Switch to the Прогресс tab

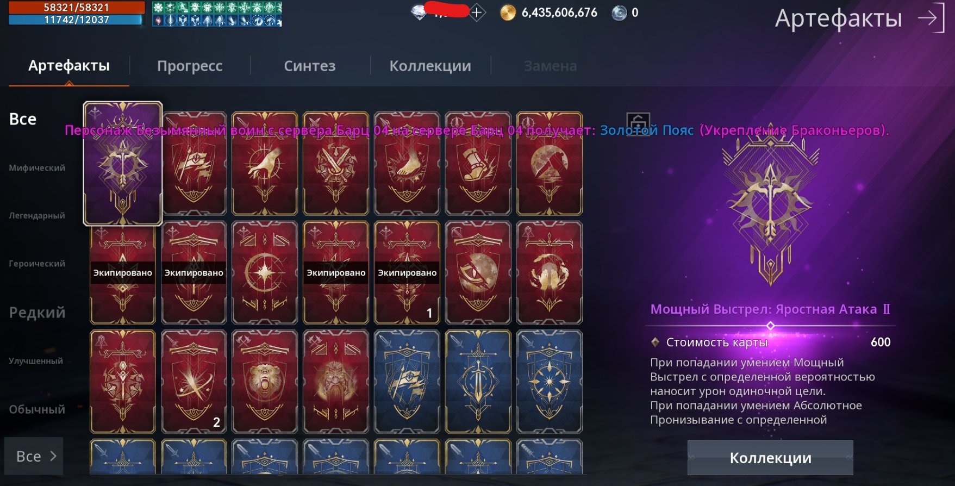(190, 66)
